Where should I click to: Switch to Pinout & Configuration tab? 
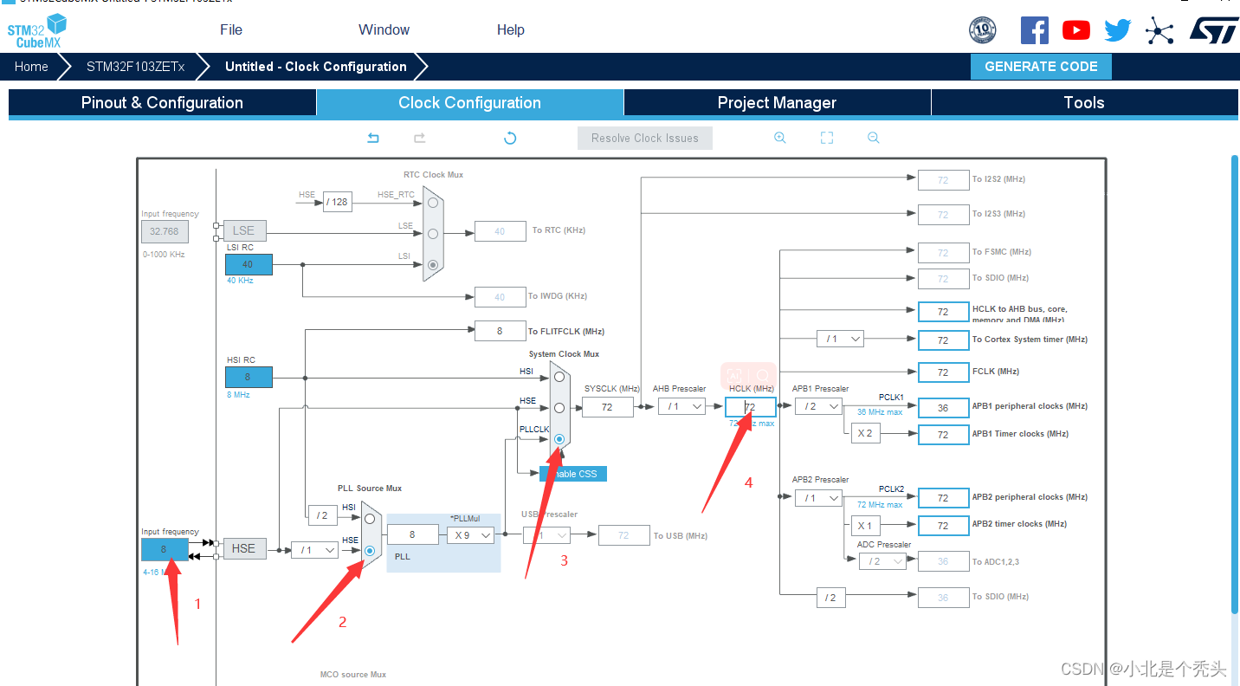[162, 102]
